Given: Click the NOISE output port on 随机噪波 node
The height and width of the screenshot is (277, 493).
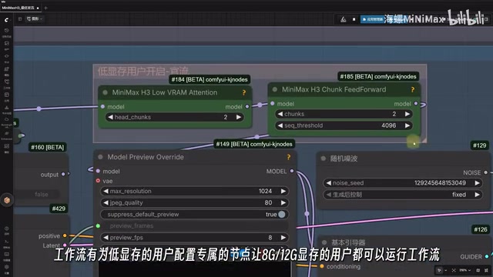Looking at the screenshot, I should (x=486, y=172).
